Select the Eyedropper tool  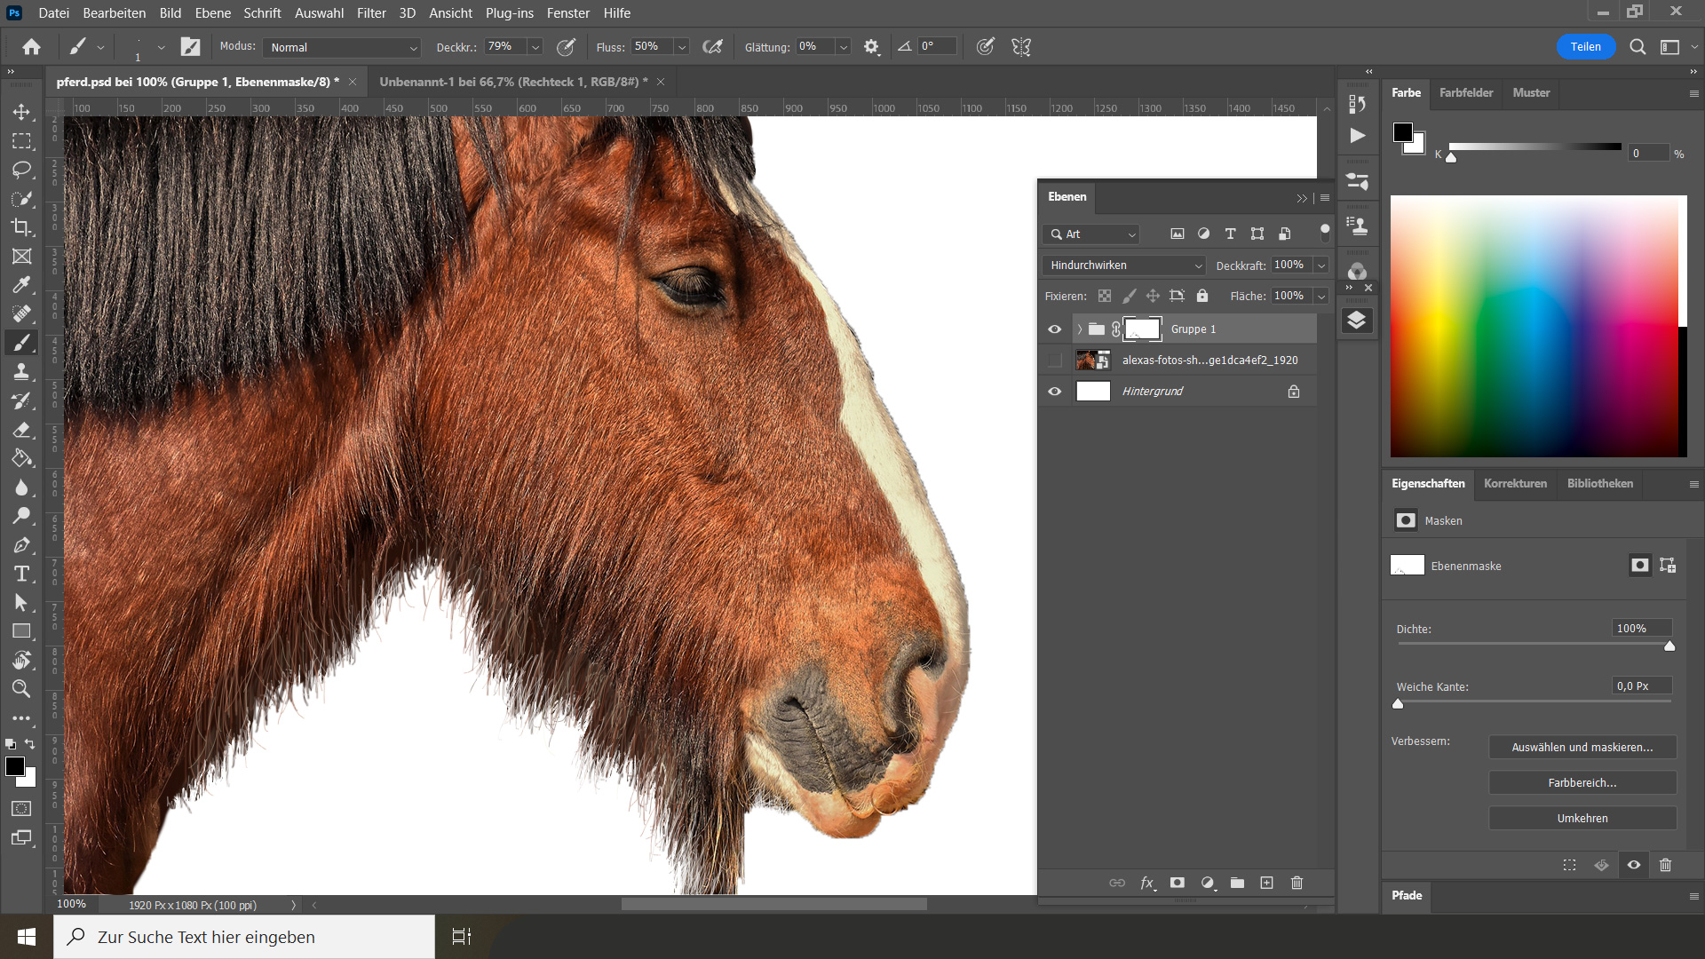[x=21, y=285]
